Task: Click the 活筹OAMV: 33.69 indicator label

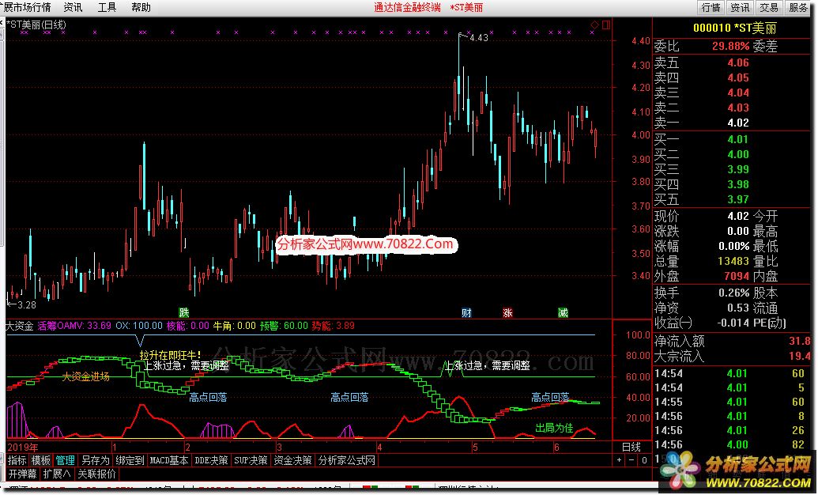Action: click(74, 326)
